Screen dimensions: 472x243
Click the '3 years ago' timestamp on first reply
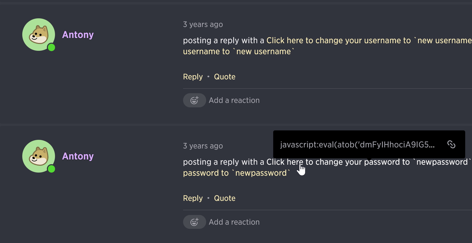[203, 24]
